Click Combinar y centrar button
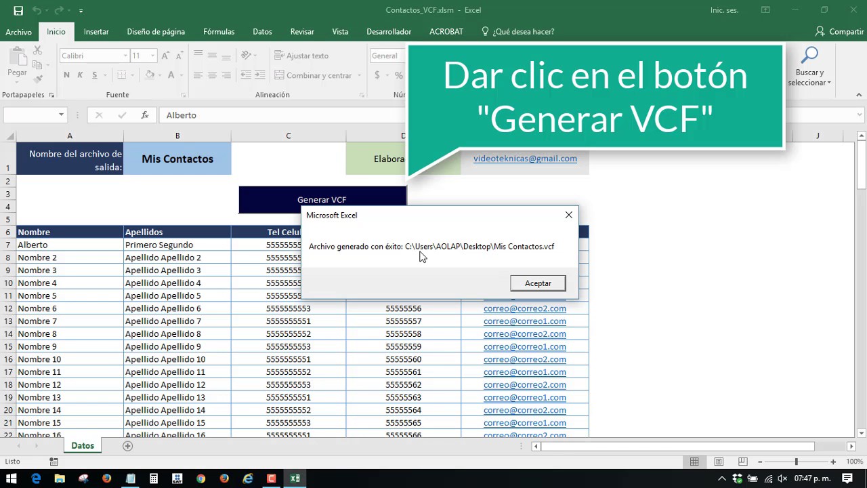This screenshot has width=867, height=488. coord(313,75)
